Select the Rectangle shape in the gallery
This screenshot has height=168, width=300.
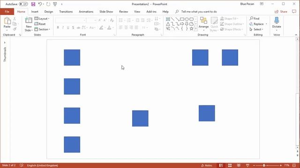[x=182, y=19]
